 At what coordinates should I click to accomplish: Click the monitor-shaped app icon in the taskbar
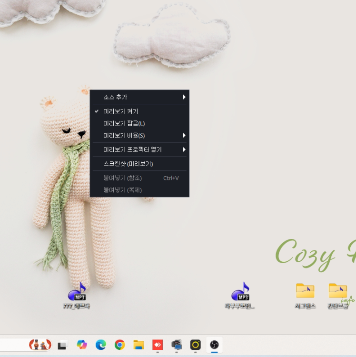[x=177, y=345]
